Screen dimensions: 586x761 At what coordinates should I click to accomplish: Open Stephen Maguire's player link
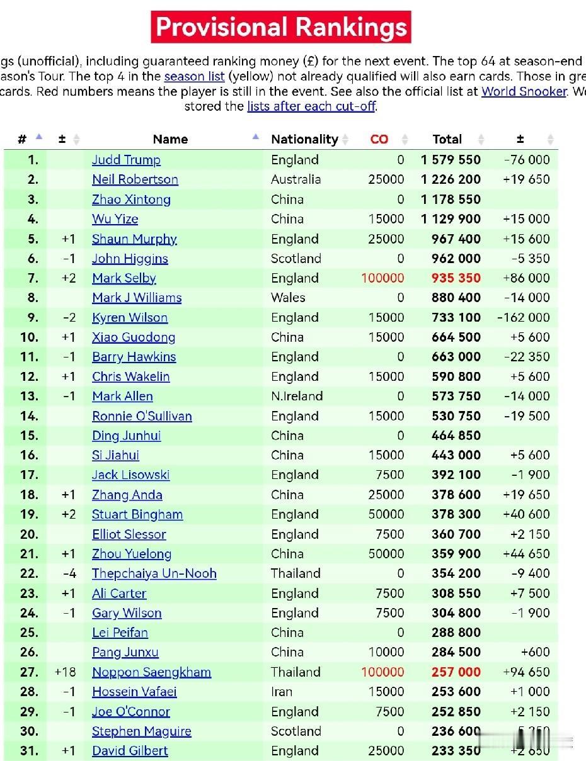tap(142, 731)
